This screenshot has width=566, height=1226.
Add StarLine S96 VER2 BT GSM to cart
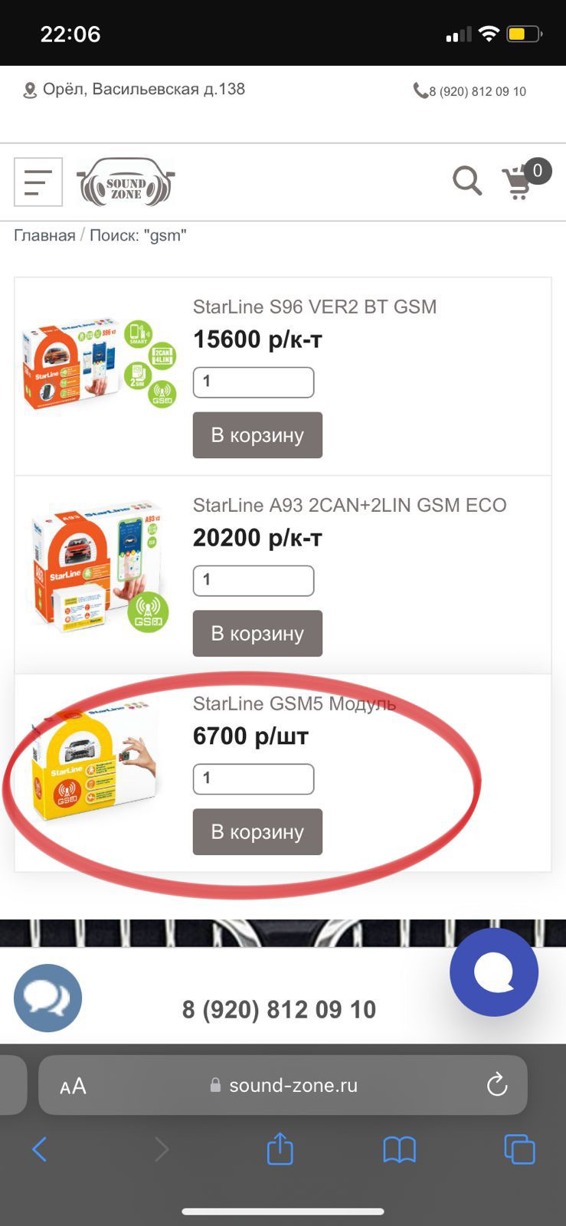257,435
